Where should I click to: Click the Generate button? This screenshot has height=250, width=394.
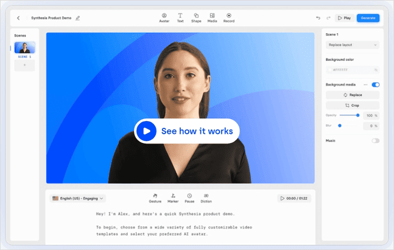368,18
